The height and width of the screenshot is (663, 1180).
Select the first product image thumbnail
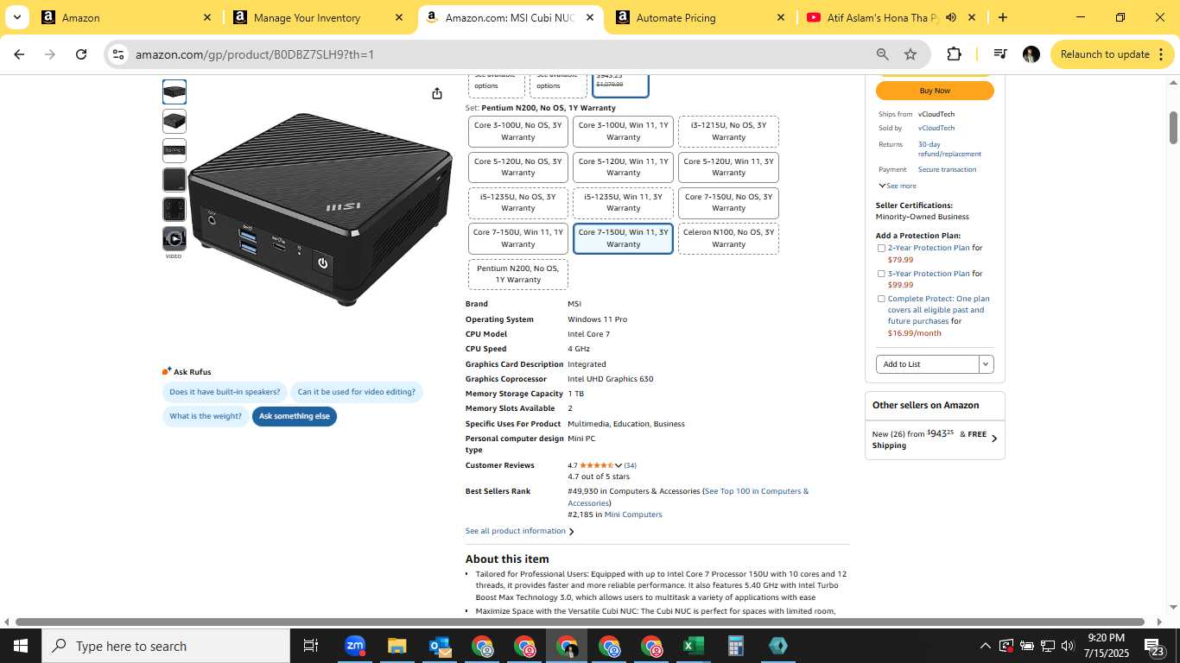pos(174,92)
